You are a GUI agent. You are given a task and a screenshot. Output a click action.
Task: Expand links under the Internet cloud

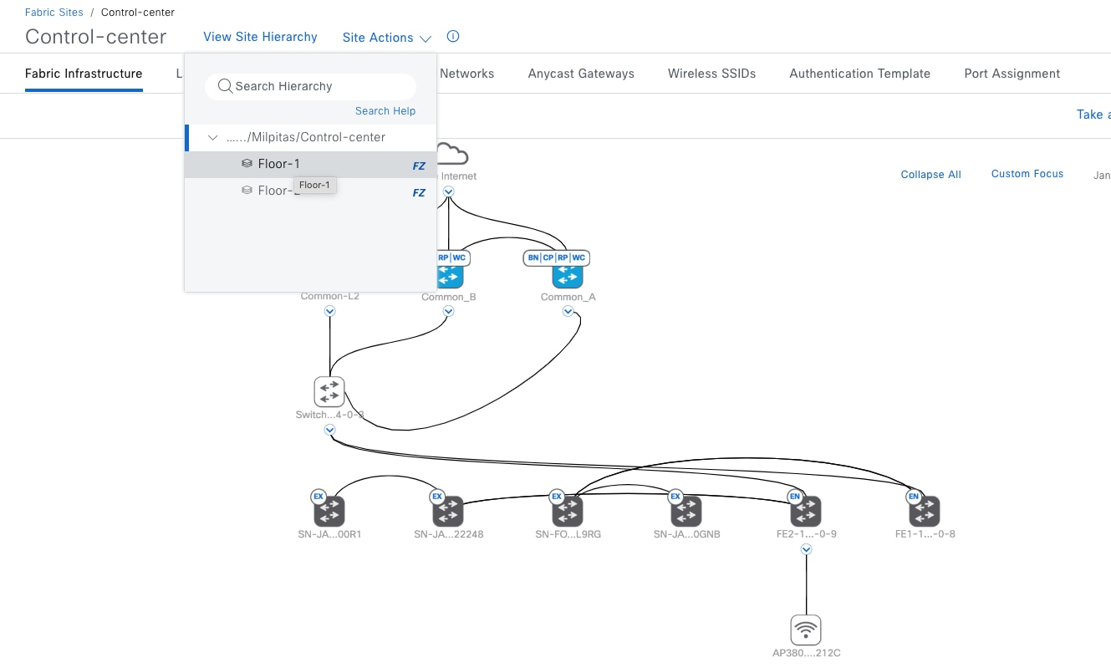point(448,191)
